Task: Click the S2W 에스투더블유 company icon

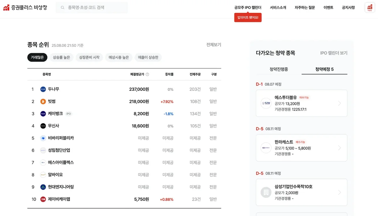Action: (266, 104)
